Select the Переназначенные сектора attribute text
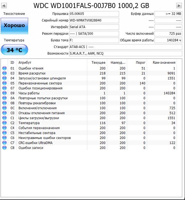The image size is (185, 200). coord(40,83)
